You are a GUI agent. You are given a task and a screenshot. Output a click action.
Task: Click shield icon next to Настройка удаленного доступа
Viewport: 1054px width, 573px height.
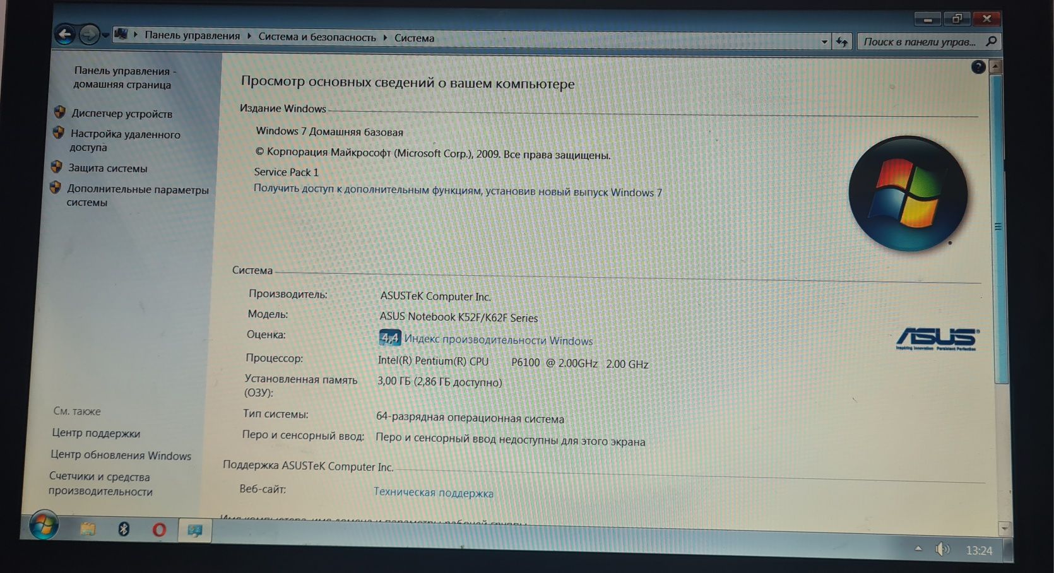(58, 133)
